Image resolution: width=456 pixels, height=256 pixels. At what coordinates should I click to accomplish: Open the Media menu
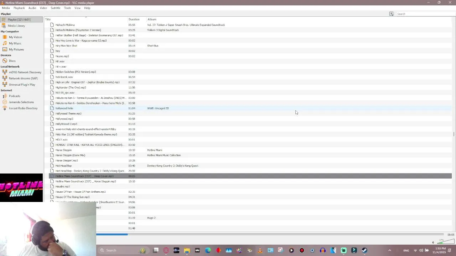coord(6,8)
